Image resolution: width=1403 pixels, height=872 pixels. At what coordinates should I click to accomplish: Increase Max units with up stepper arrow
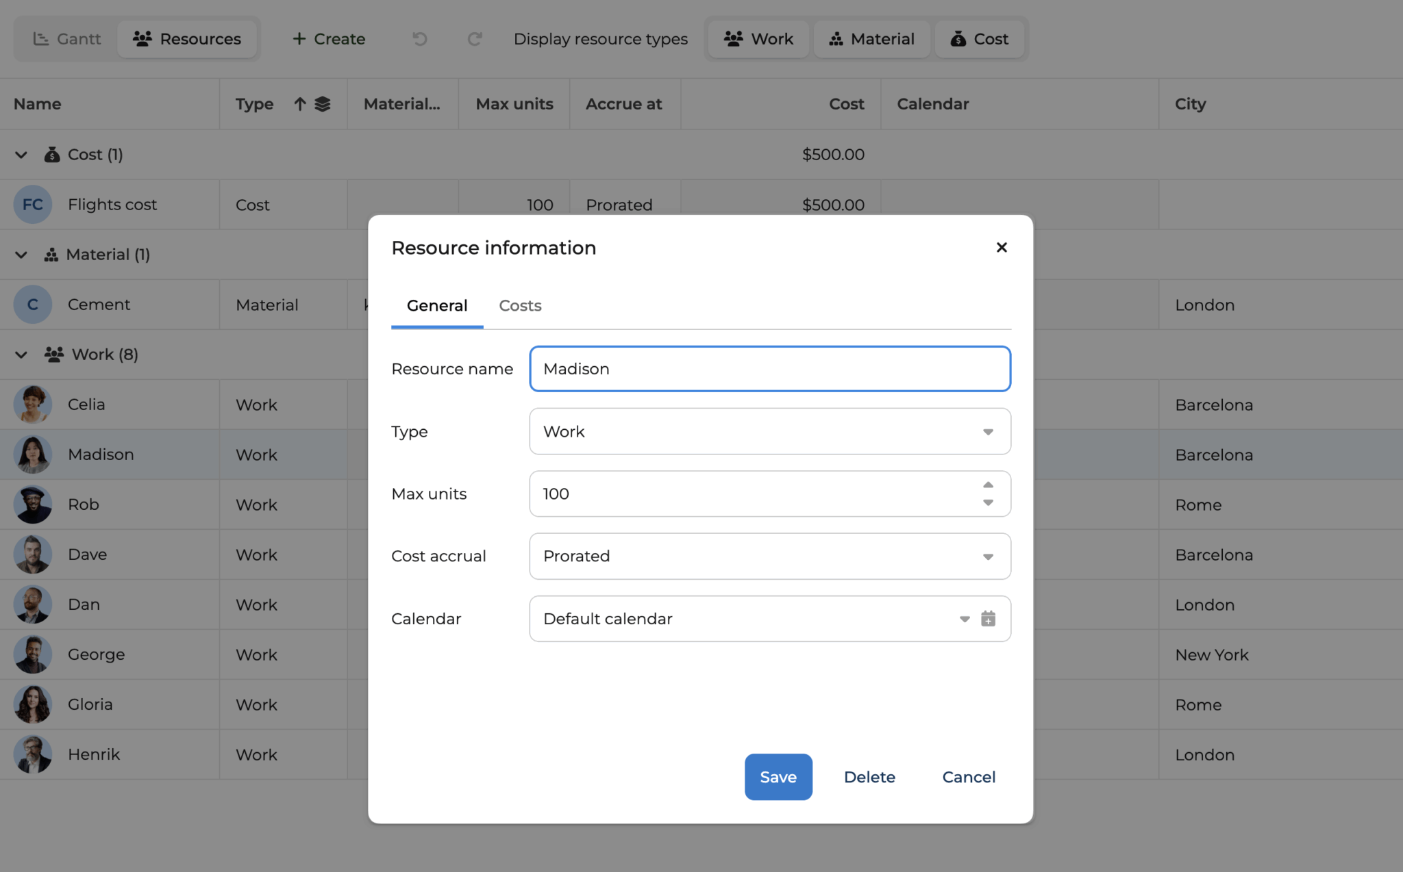[x=988, y=485]
